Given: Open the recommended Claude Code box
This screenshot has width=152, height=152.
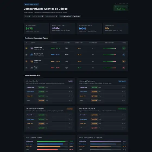Looking at the screenshot, I should (121, 8).
